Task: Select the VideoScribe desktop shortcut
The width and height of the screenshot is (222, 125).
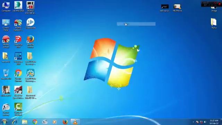Action: pyautogui.click(x=31, y=23)
